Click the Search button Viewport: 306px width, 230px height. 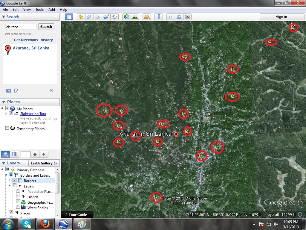[x=46, y=27]
